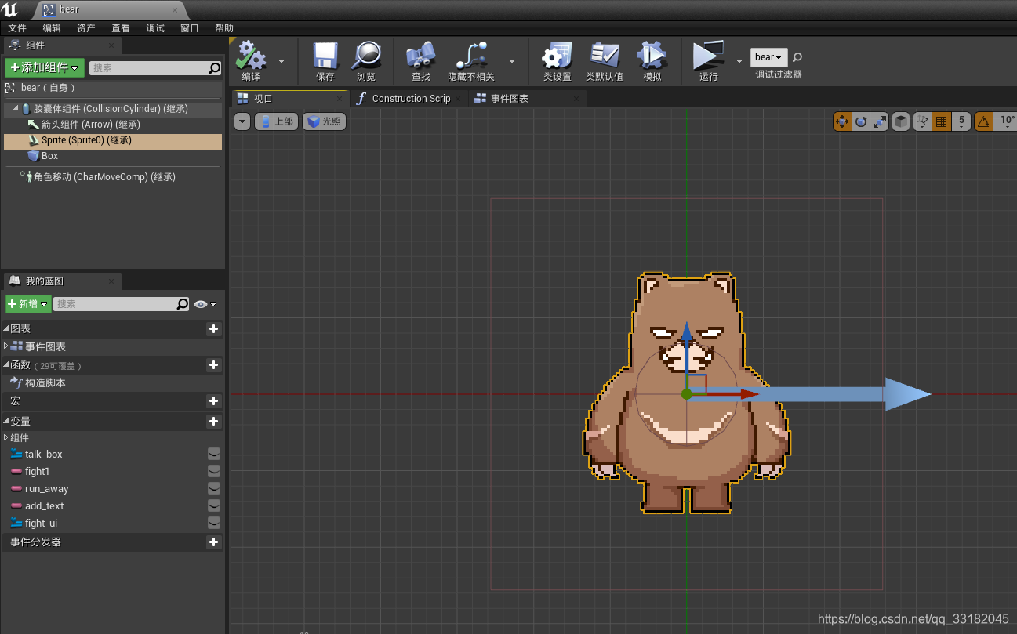The height and width of the screenshot is (634, 1017).
Task: Click the green 添加组件 (Add Component) button
Action: coord(45,68)
